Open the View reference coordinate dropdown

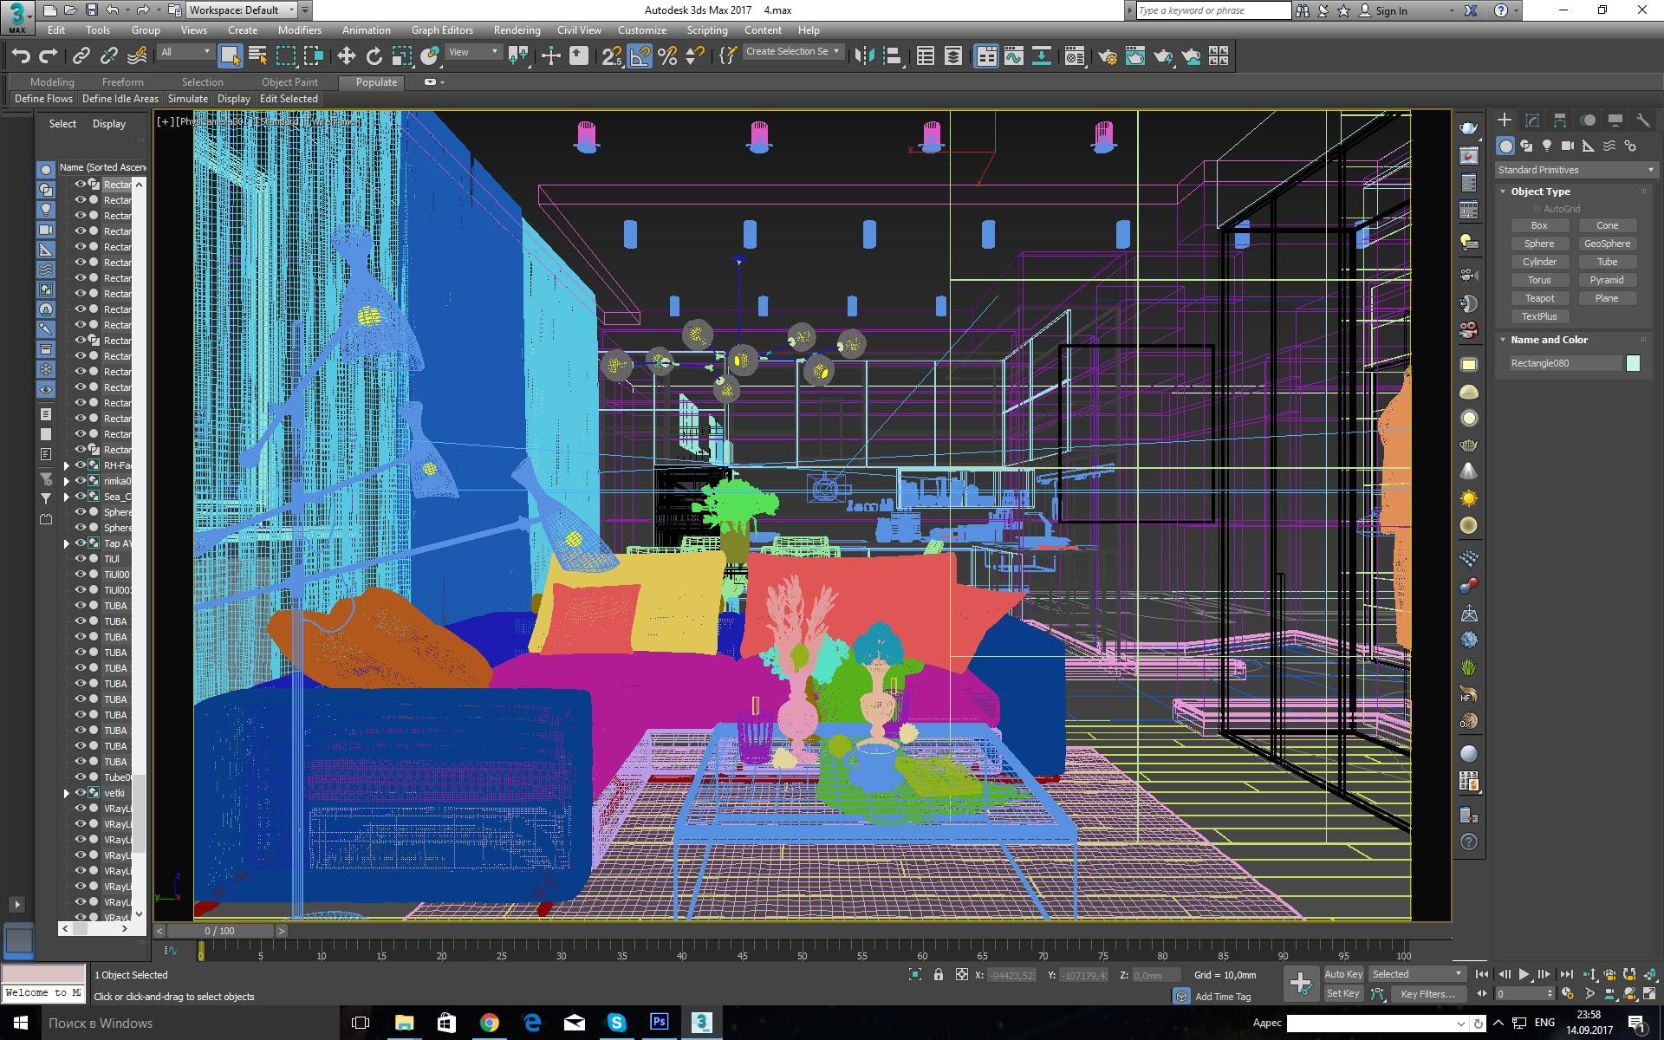[x=473, y=52]
